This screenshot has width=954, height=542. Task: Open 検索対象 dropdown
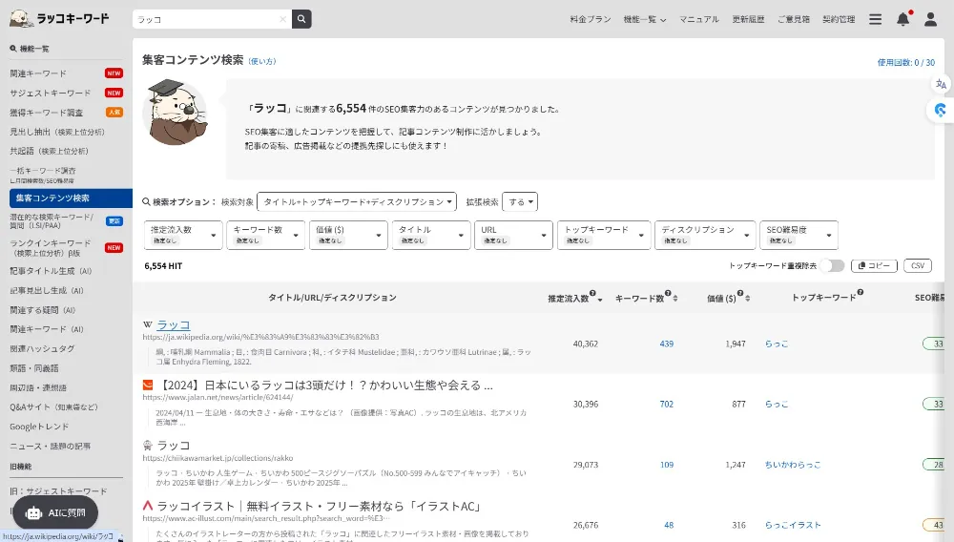tap(357, 202)
